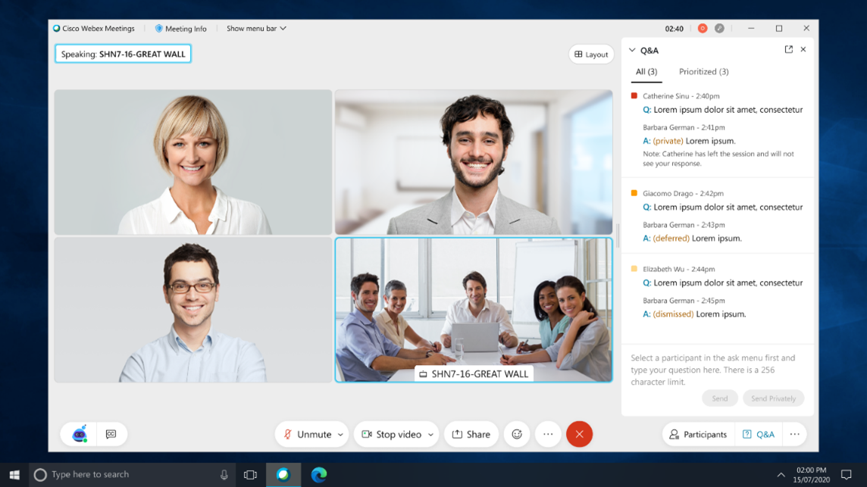Leave the meeting with red button
Screen dimensions: 867x487
coord(579,434)
